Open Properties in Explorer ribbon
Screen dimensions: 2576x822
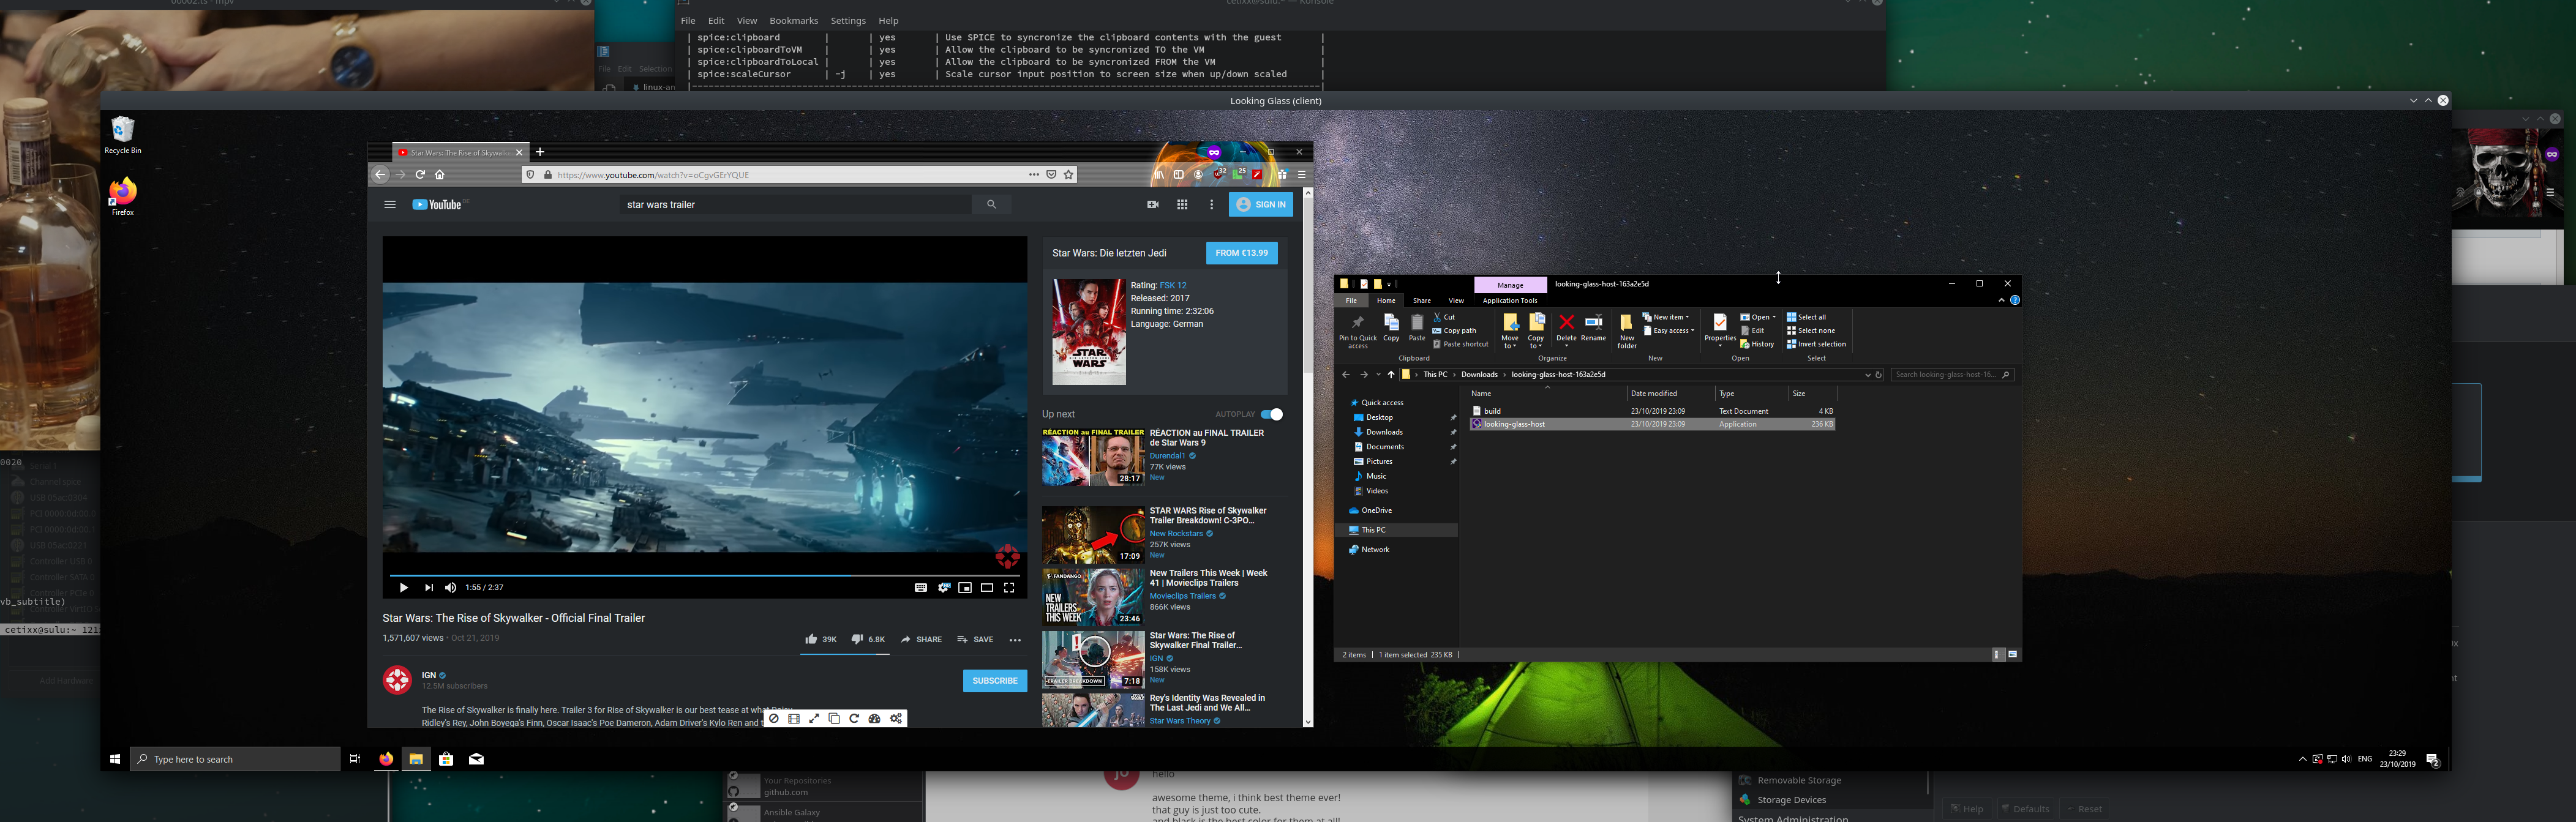tap(1720, 329)
